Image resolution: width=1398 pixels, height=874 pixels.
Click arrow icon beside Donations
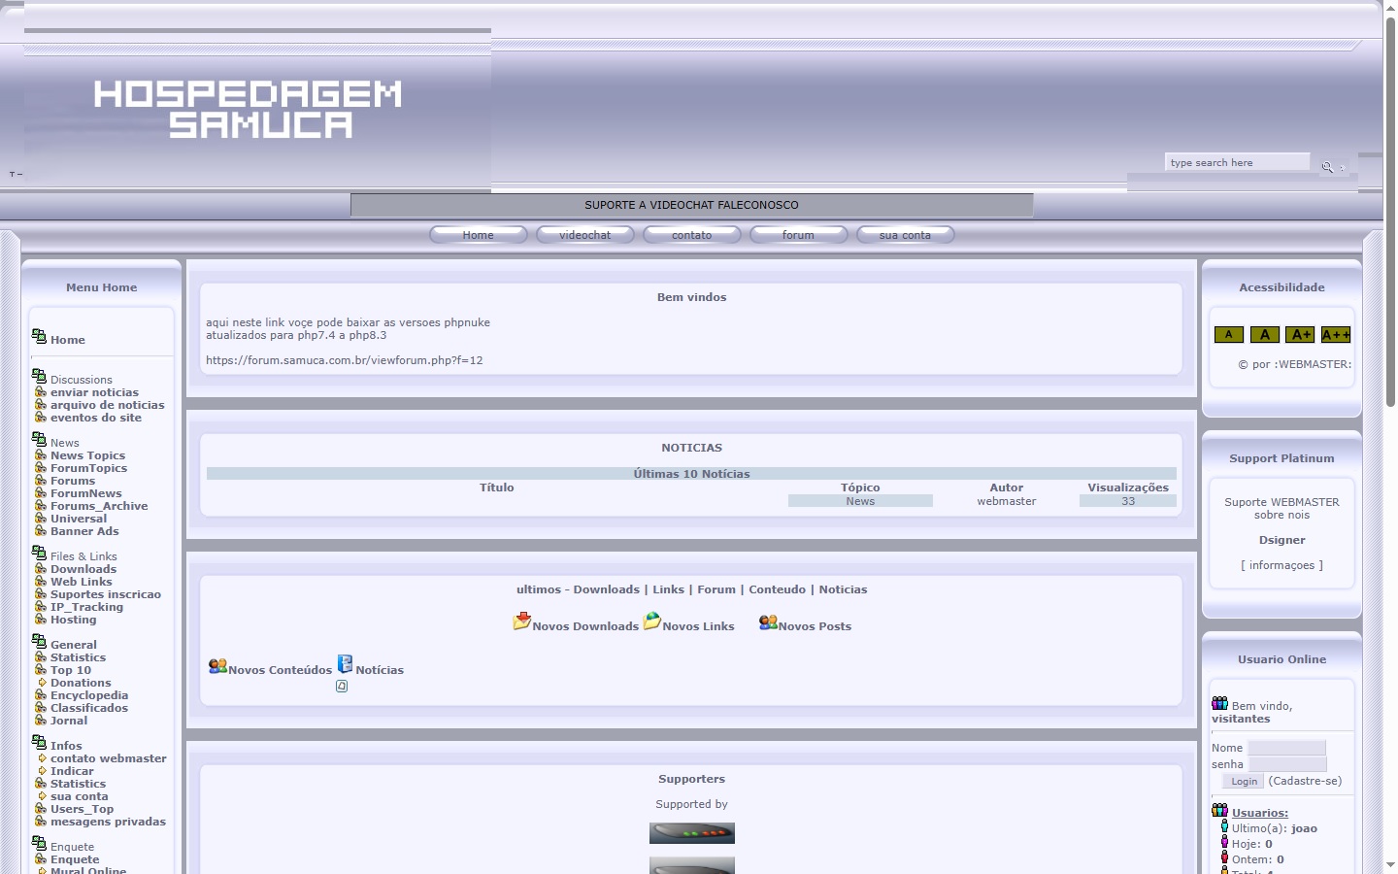point(42,683)
